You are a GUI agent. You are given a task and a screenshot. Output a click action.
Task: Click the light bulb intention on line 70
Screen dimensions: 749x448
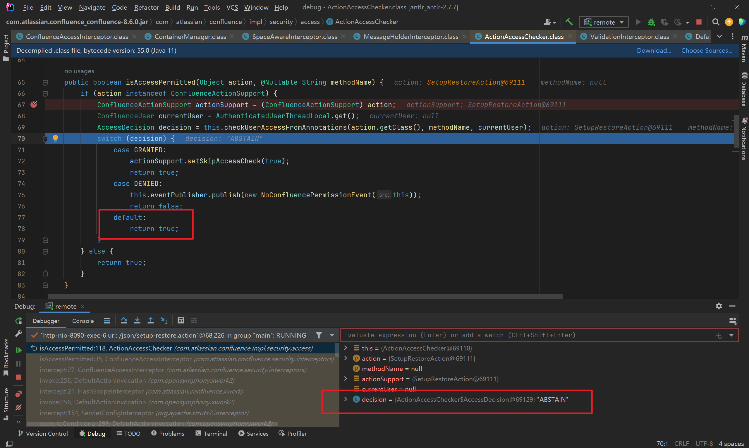click(x=55, y=138)
